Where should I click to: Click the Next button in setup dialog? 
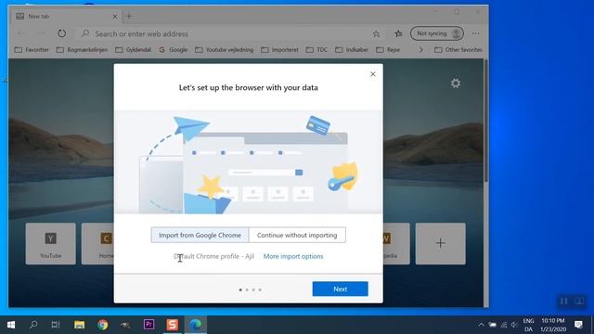(x=340, y=289)
